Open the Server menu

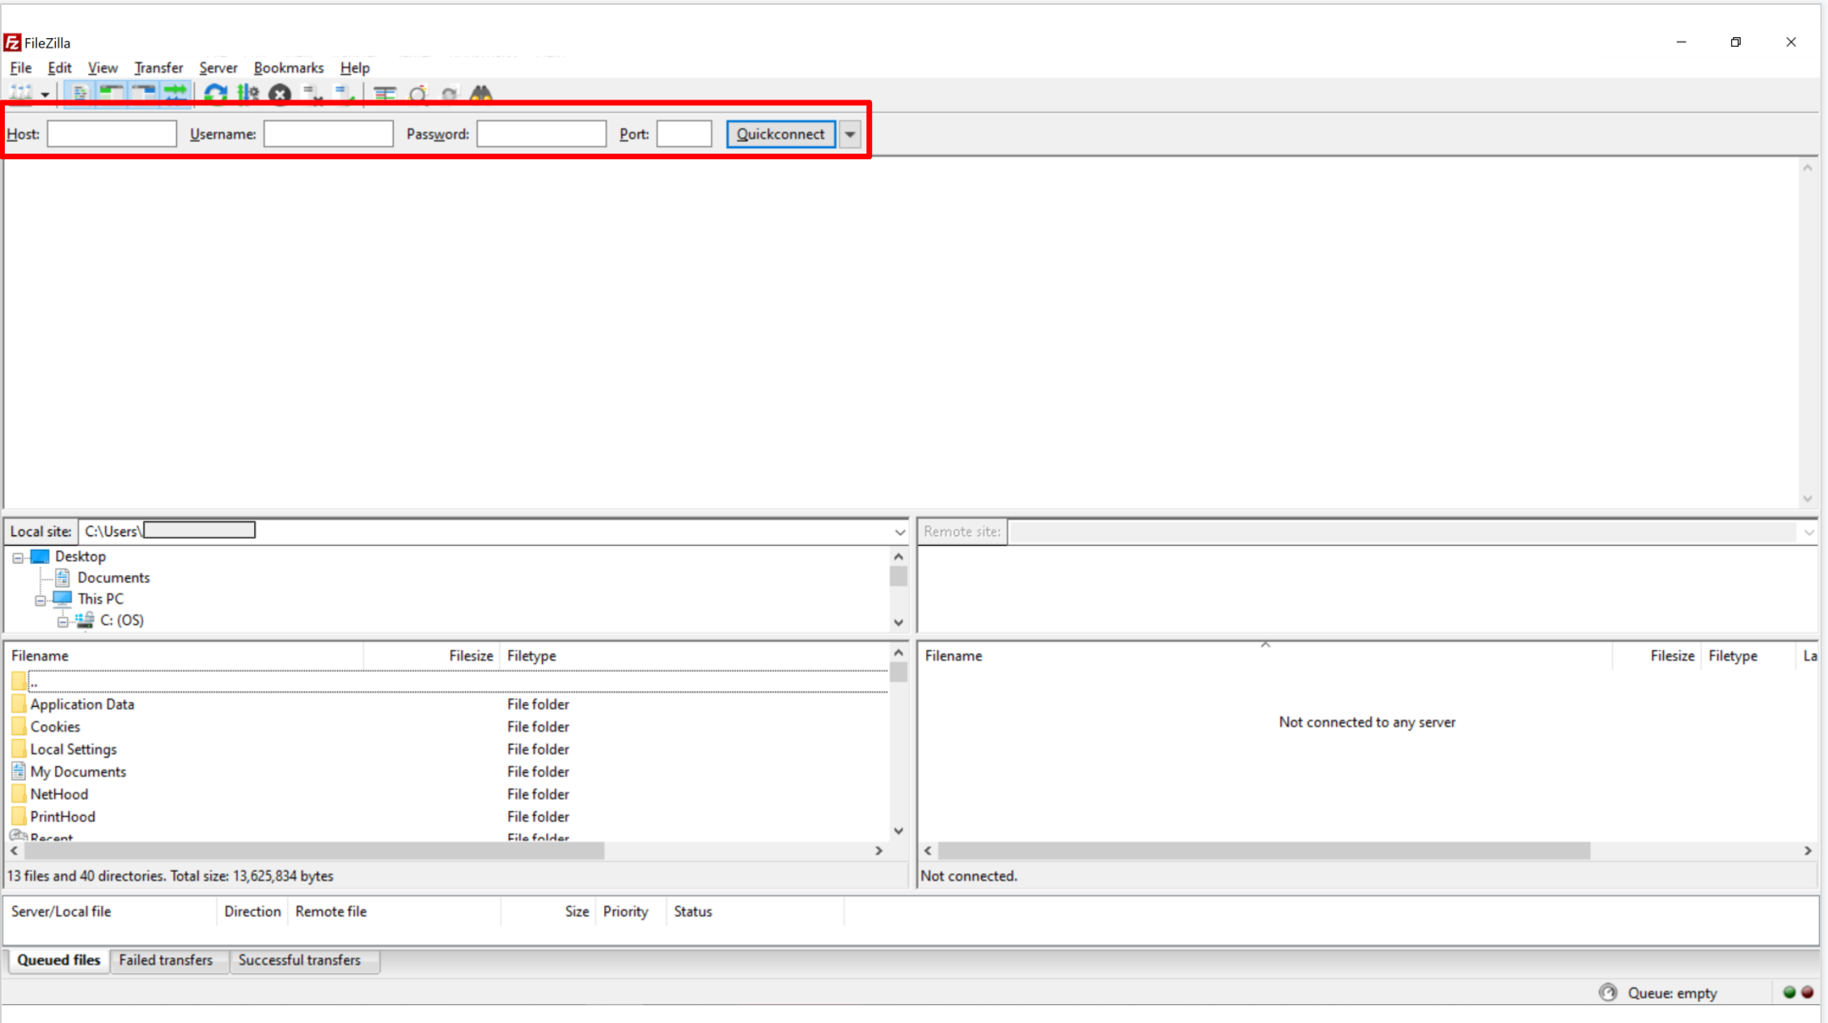pos(218,68)
